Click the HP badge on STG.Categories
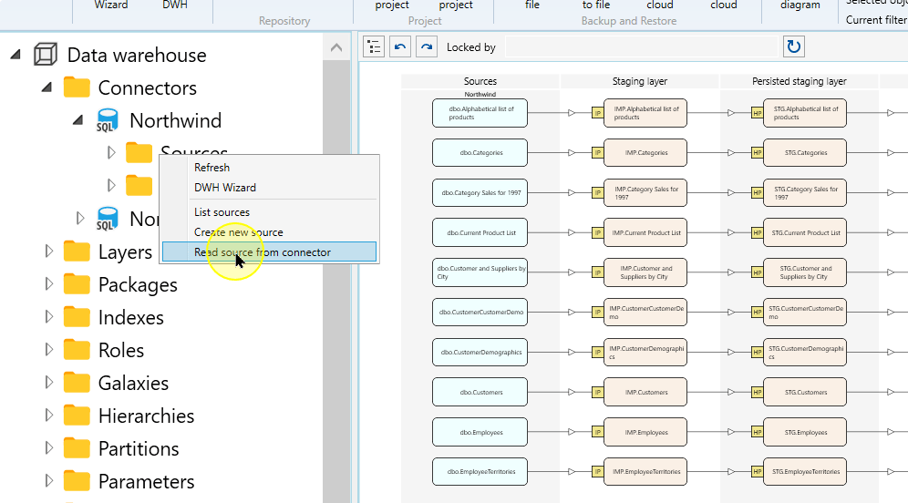The width and height of the screenshot is (908, 503). point(757,153)
